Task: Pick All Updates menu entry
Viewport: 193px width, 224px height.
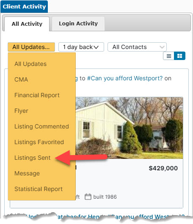Action: (30, 64)
